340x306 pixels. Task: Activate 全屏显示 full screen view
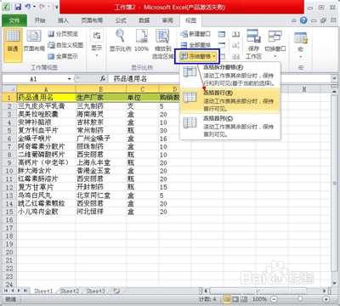point(63,56)
